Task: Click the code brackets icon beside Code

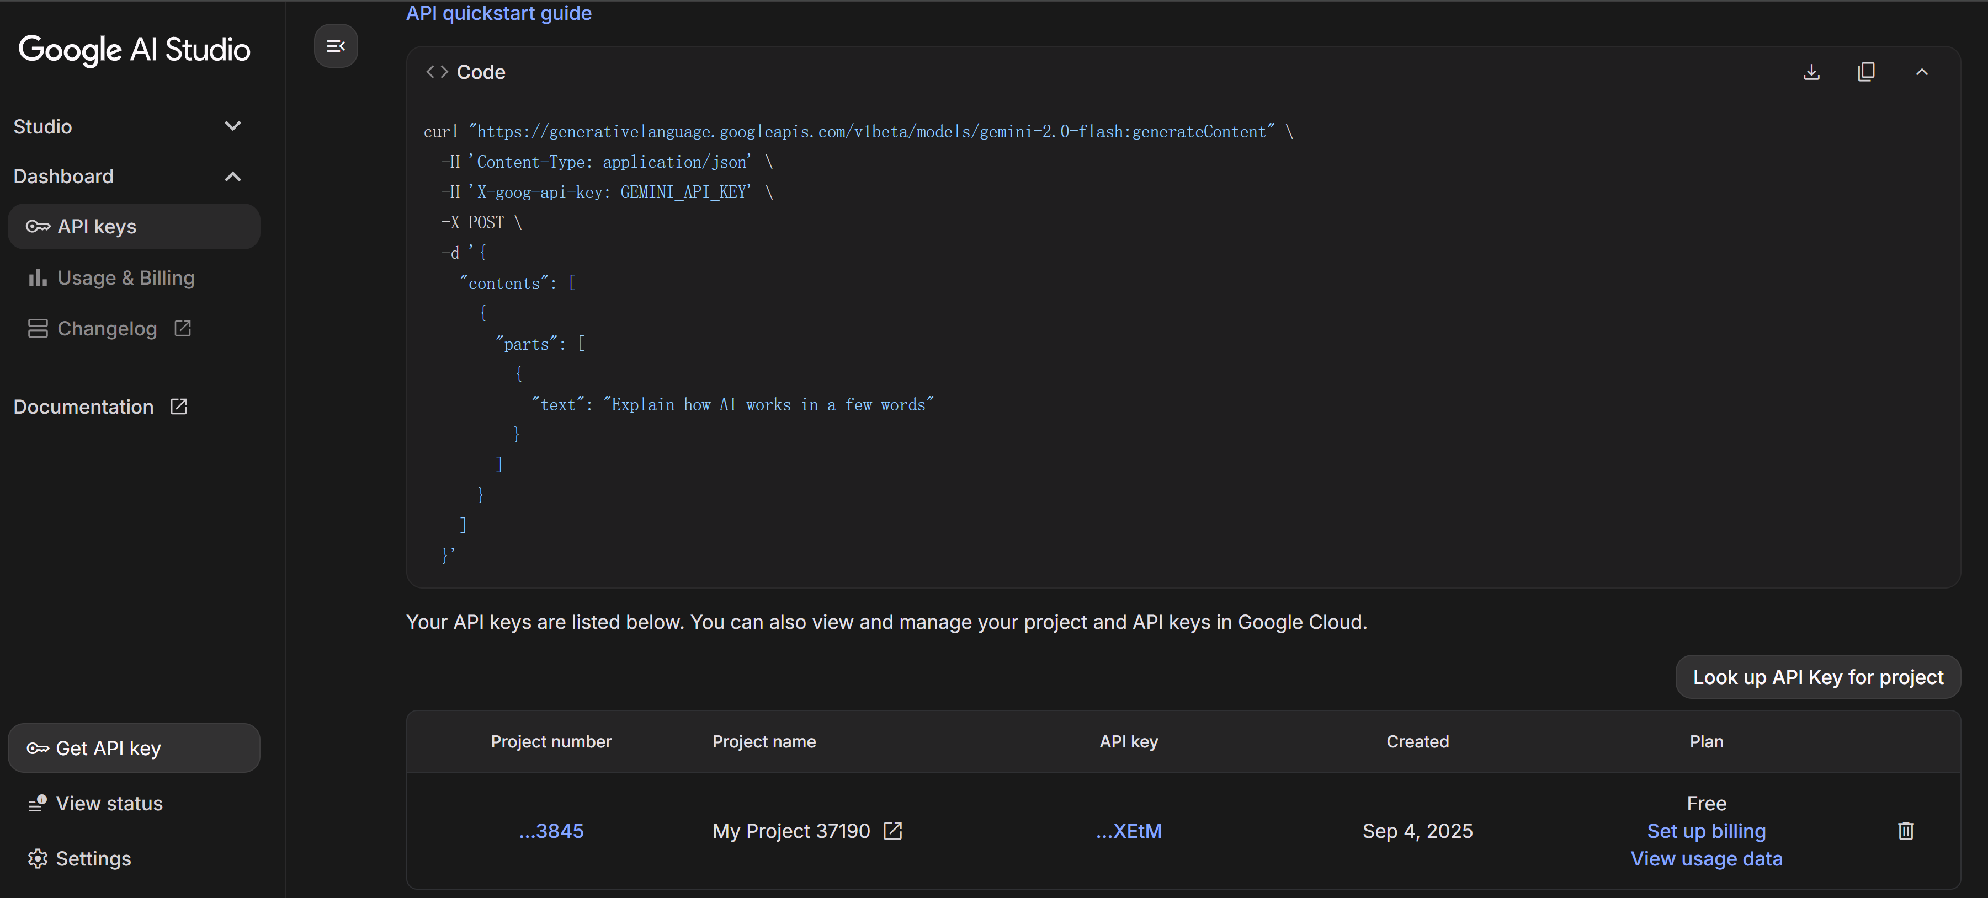Action: (437, 72)
